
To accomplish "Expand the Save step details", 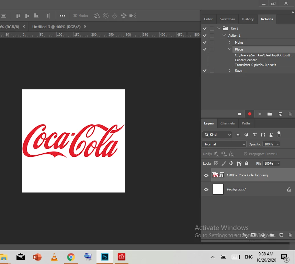I will (x=229, y=70).
